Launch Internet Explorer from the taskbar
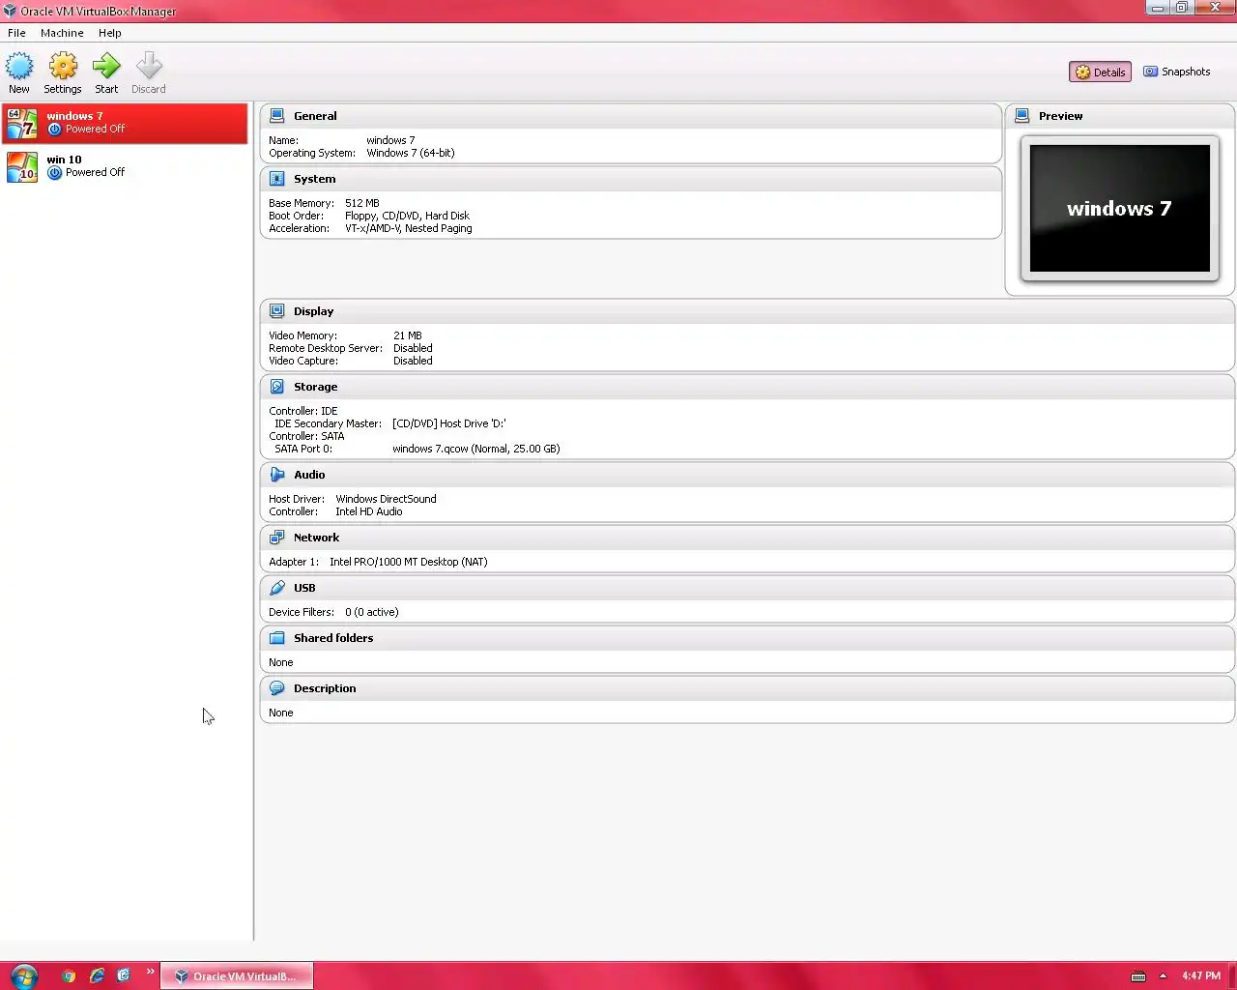1237x990 pixels. (97, 975)
